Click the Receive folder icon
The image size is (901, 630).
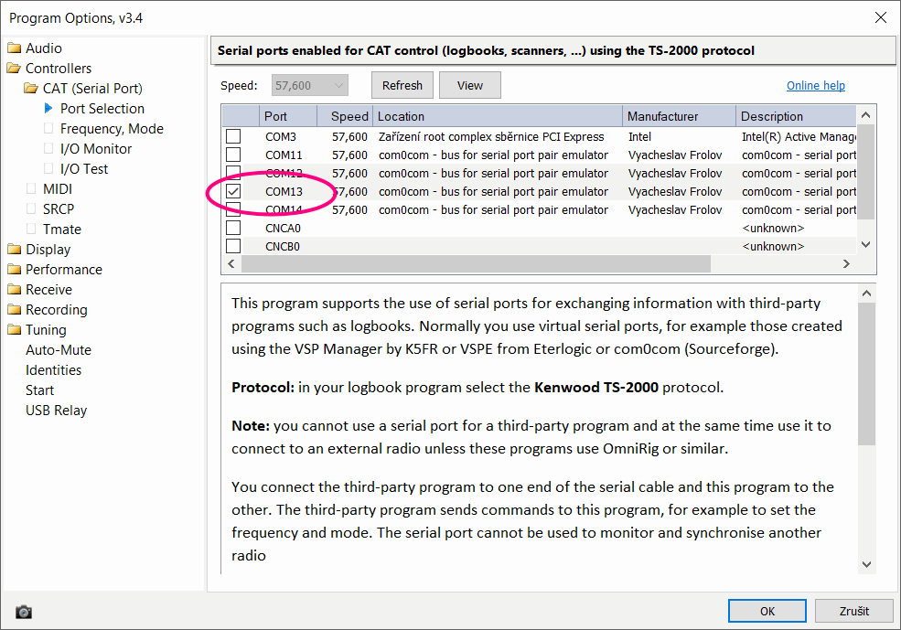[x=15, y=289]
